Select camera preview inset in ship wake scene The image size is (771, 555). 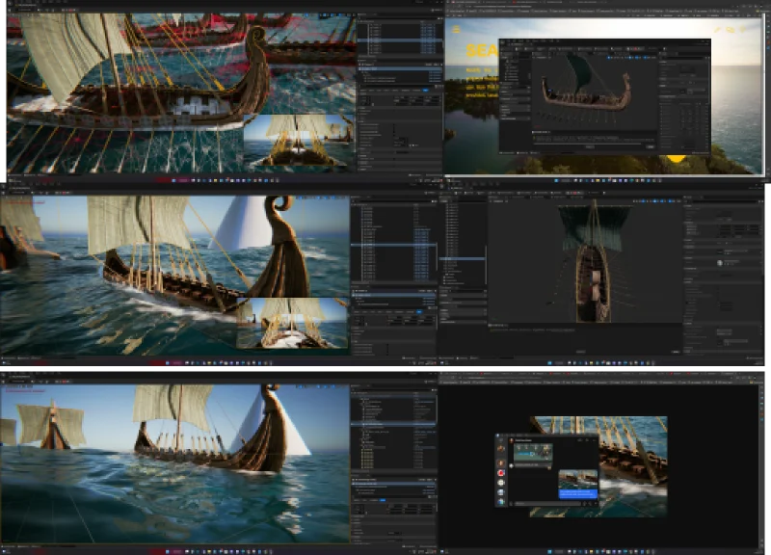point(292,323)
